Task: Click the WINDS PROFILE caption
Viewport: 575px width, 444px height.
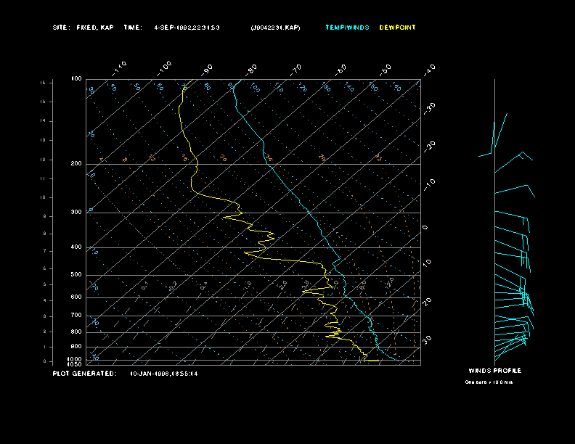Action: click(x=494, y=371)
